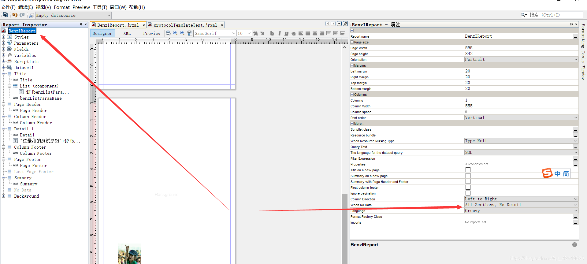Justify text alignment
The image size is (587, 264).
coord(308,33)
